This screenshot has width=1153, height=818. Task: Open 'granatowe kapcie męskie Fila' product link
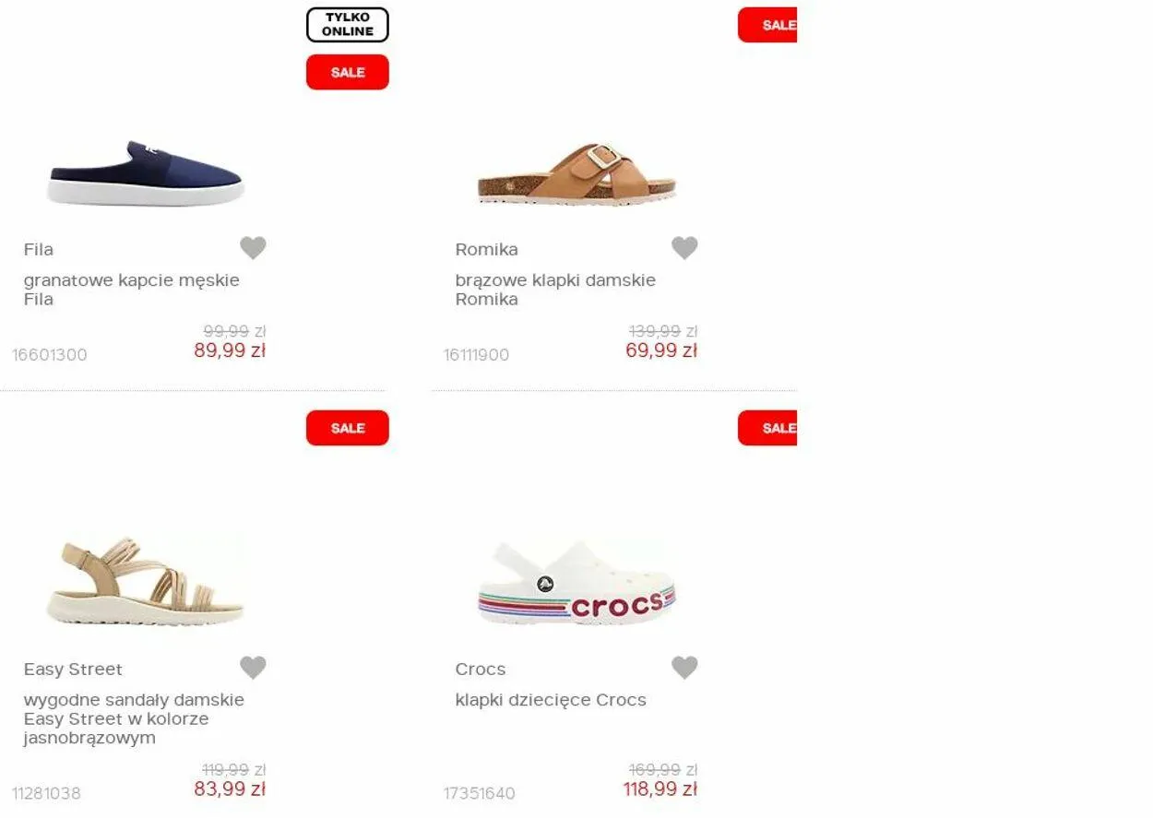tap(132, 290)
